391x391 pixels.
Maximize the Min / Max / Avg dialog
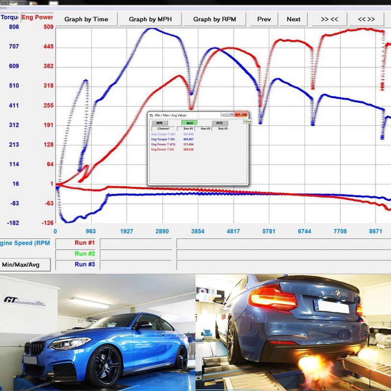231,115
